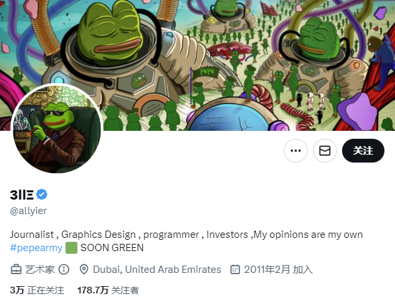Click the green square emoji in bio
The width and height of the screenshot is (395, 300).
click(x=71, y=248)
